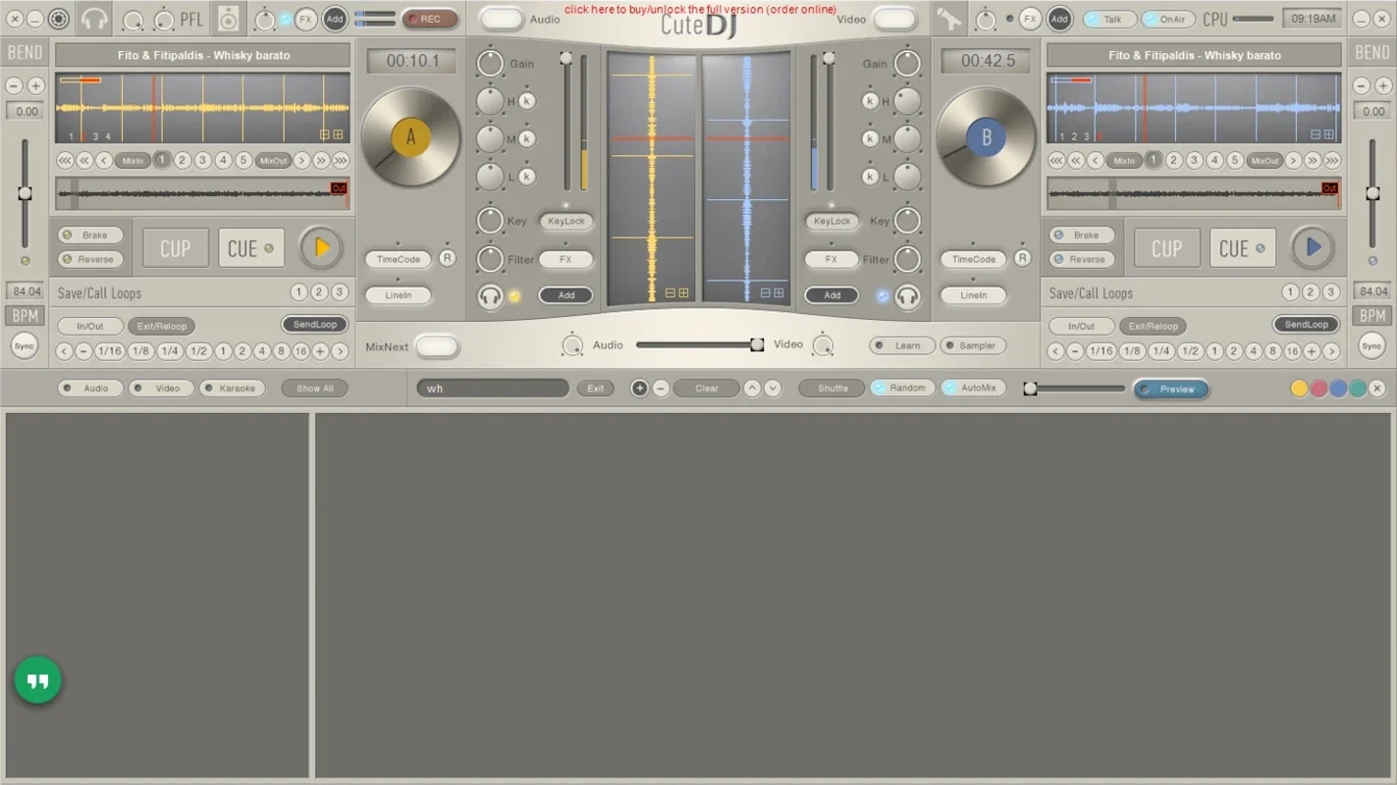Toggle deck B Brake
This screenshot has height=785, width=1397.
1082,235
